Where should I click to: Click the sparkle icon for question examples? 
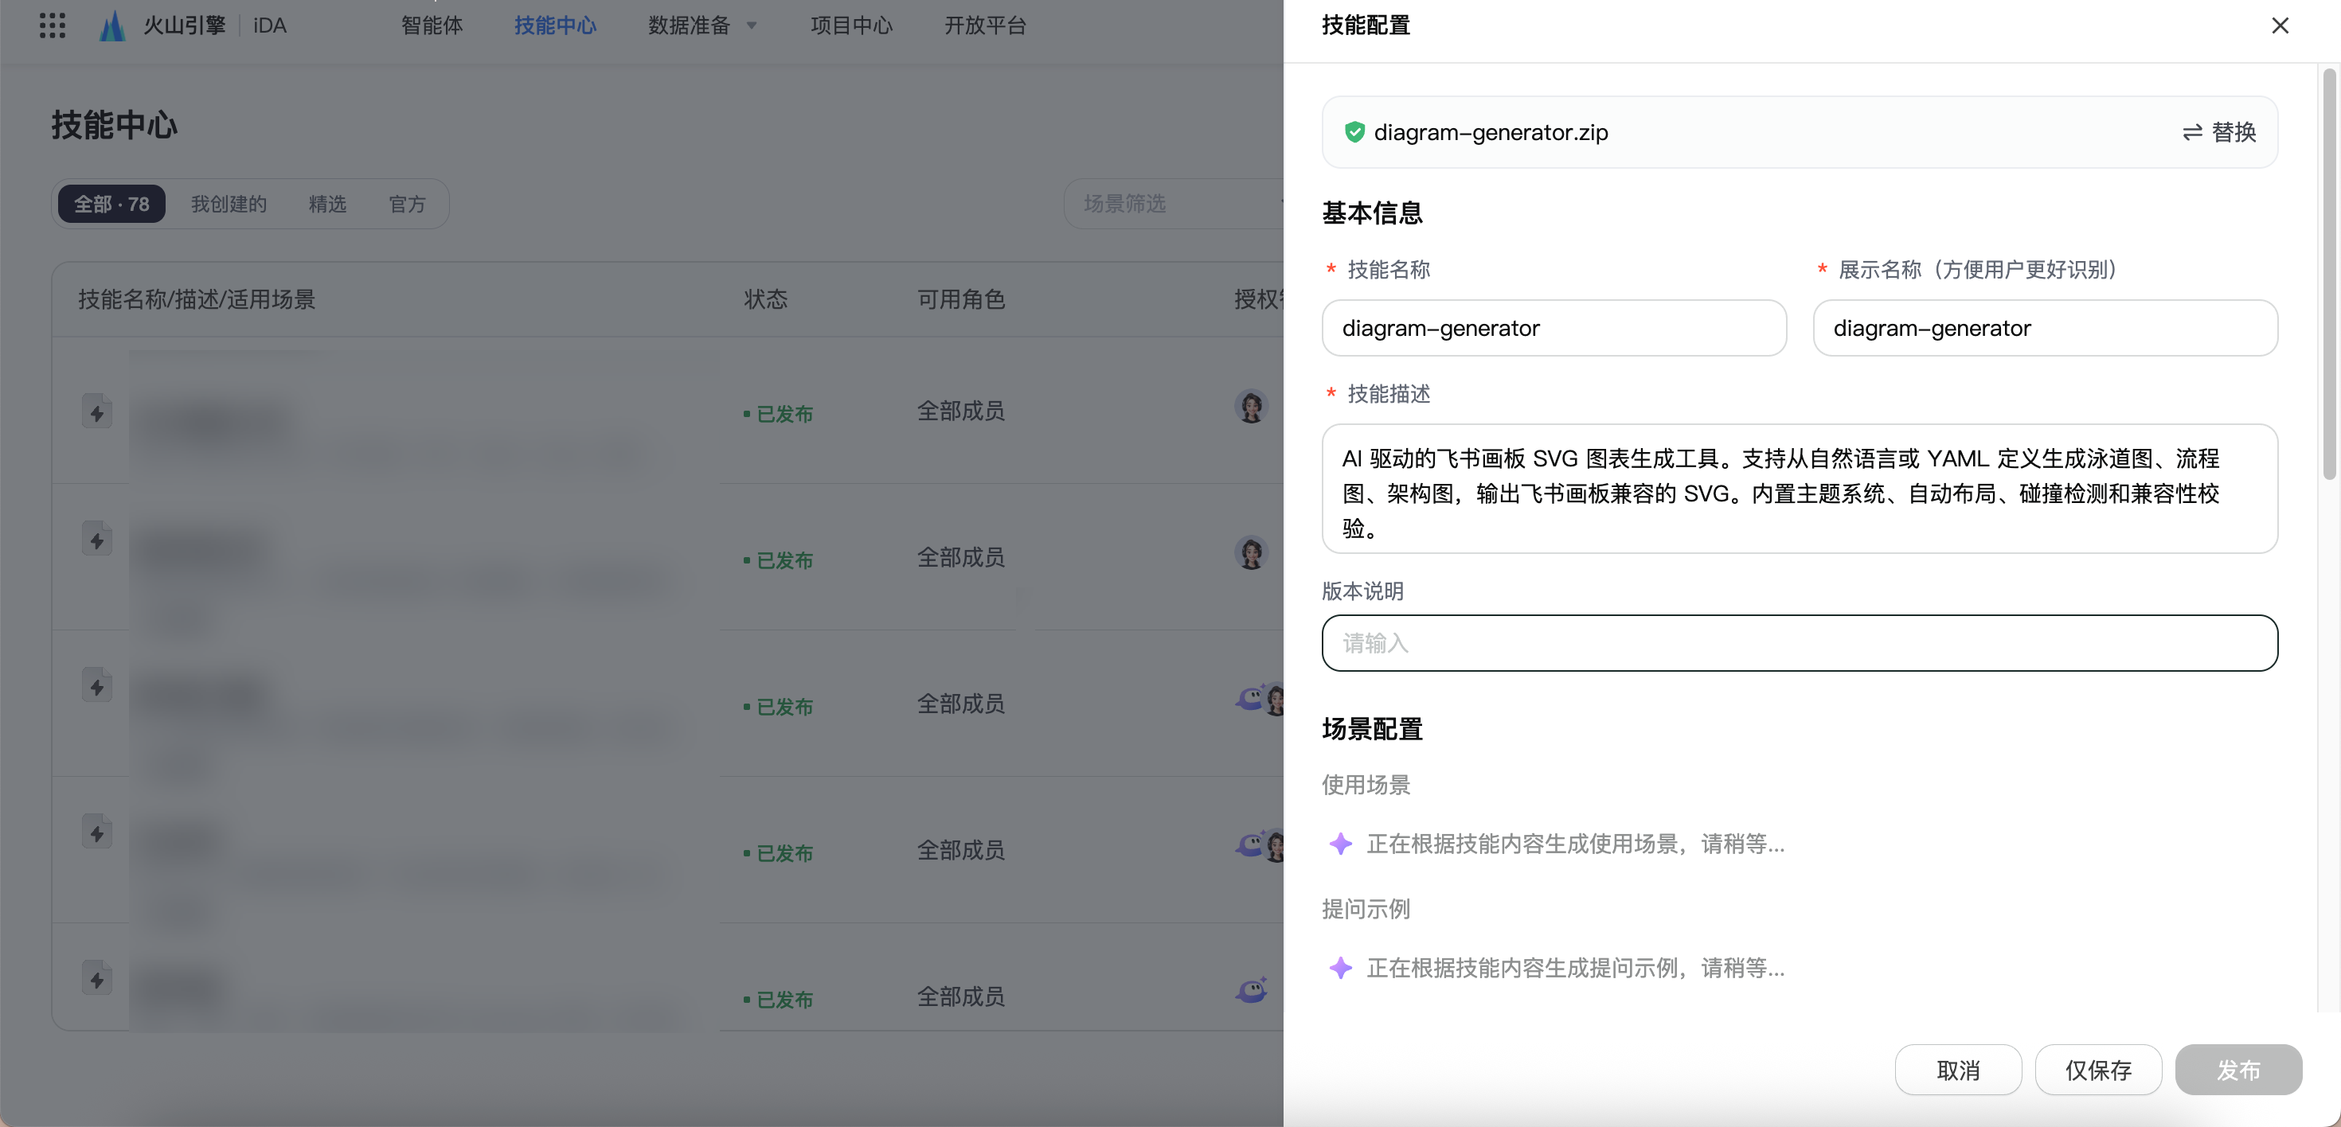click(x=1340, y=968)
